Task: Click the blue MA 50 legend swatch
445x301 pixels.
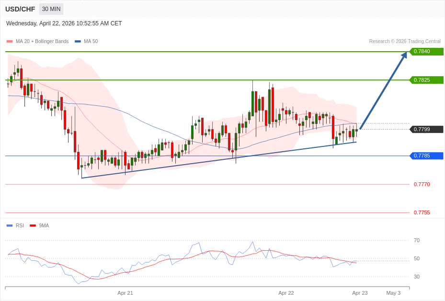Action: (78, 42)
